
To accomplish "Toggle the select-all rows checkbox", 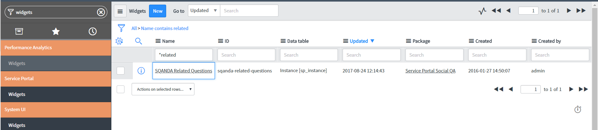I will 120,89.
